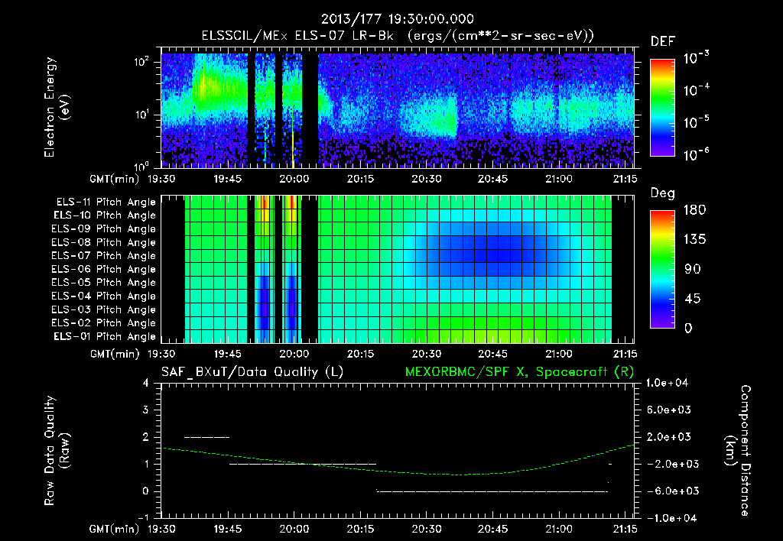Select the ELS-07 Pitch Angle row label

(x=103, y=255)
